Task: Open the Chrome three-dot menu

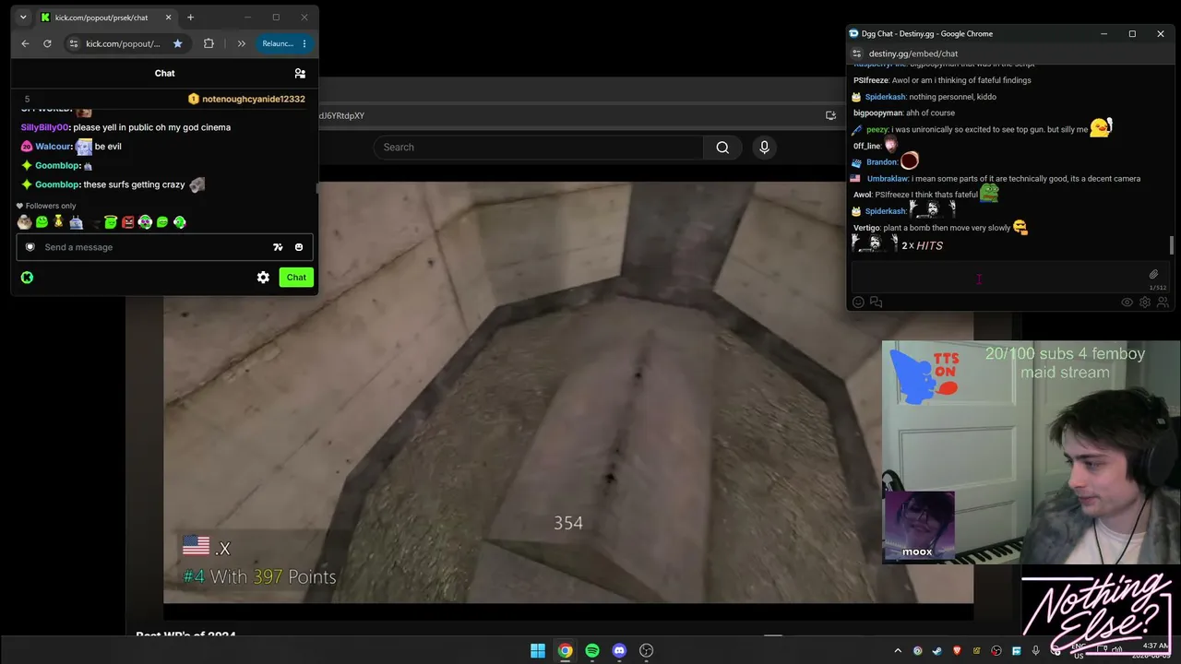Action: (x=304, y=43)
